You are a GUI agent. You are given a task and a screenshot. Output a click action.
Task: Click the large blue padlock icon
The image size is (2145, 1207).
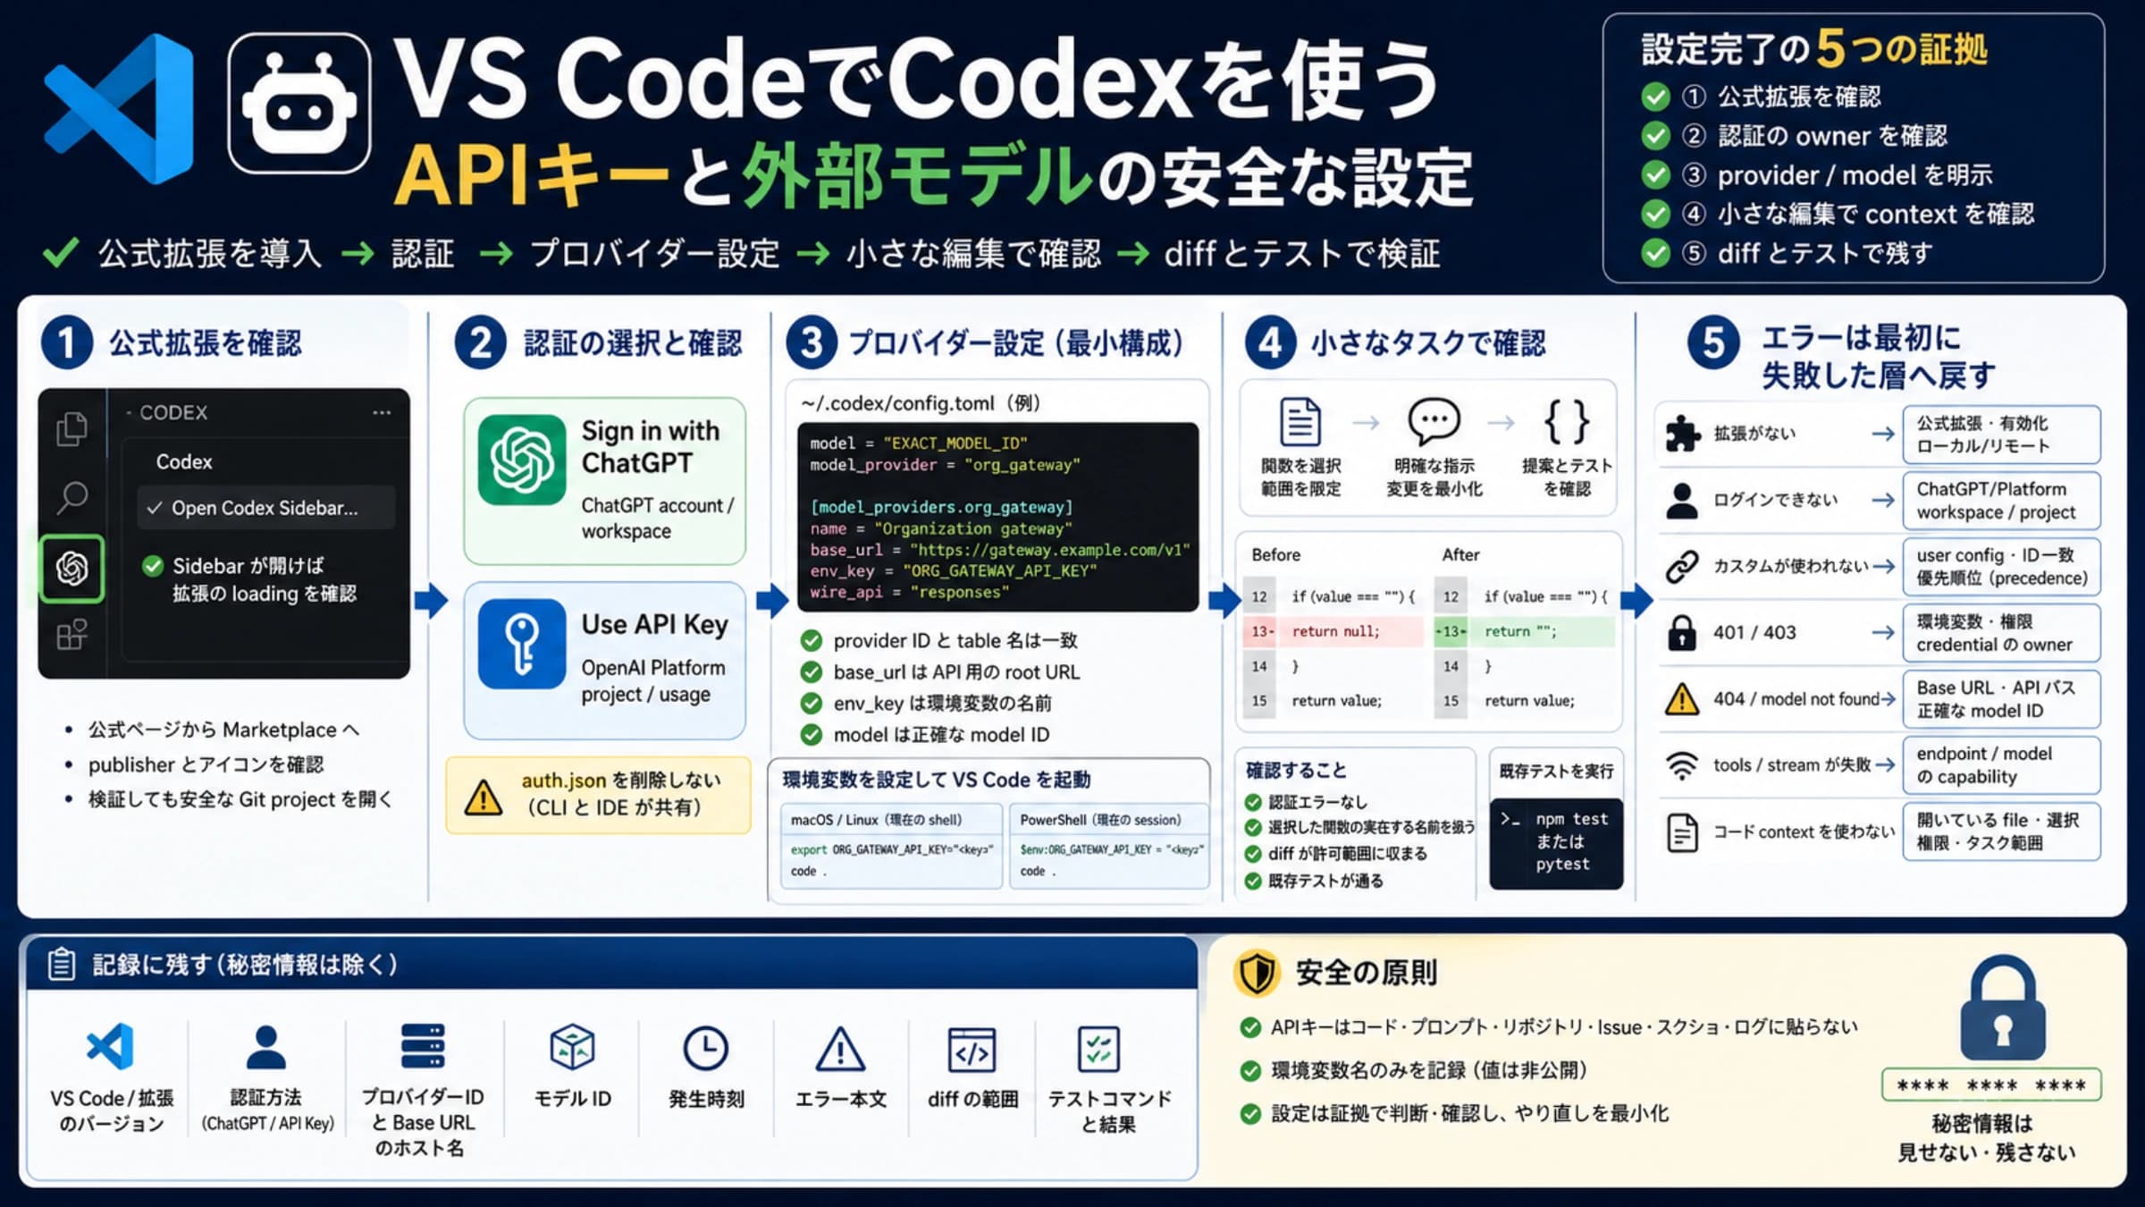tap(2003, 1008)
